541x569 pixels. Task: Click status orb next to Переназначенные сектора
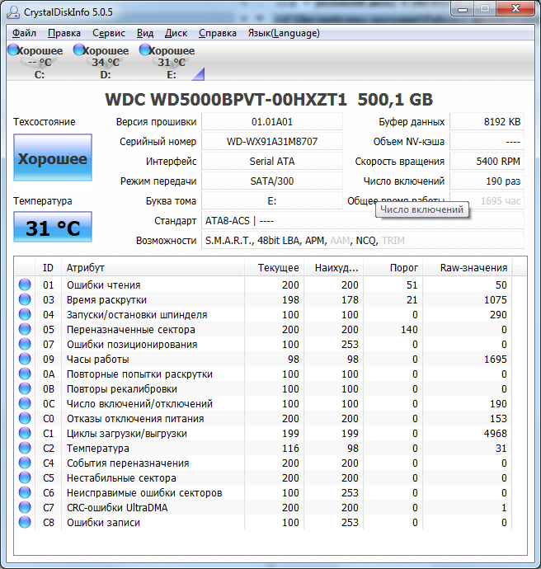tap(25, 330)
